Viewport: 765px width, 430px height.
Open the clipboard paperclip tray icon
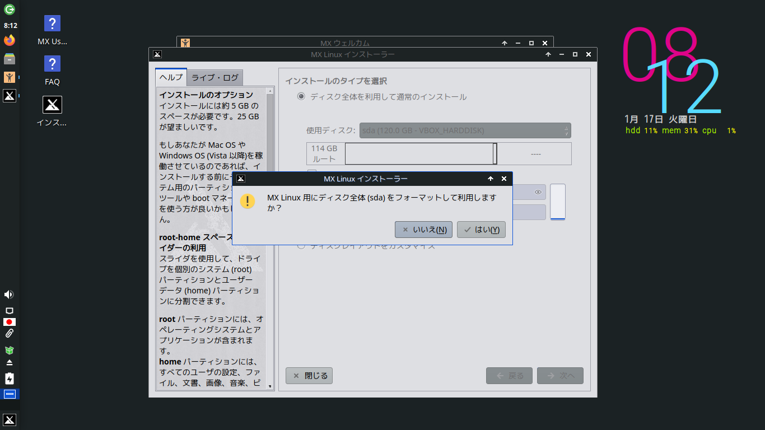click(9, 334)
